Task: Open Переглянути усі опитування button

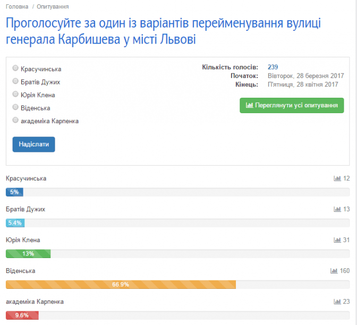Action: click(x=292, y=105)
